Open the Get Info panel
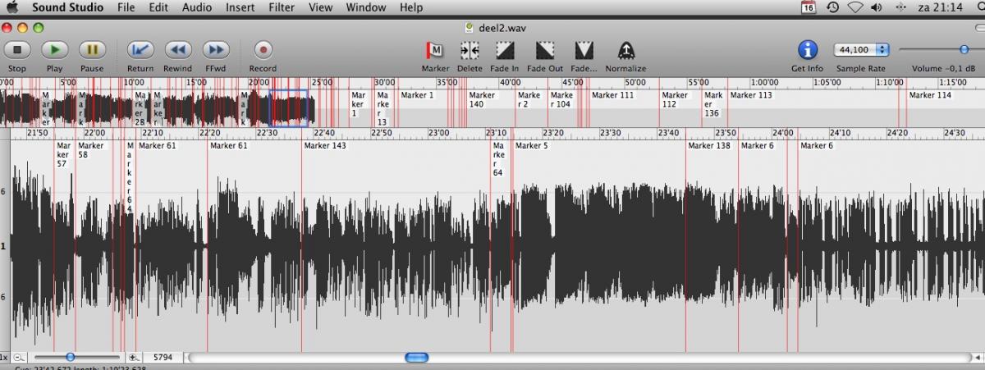The width and height of the screenshot is (985, 370). 808,50
